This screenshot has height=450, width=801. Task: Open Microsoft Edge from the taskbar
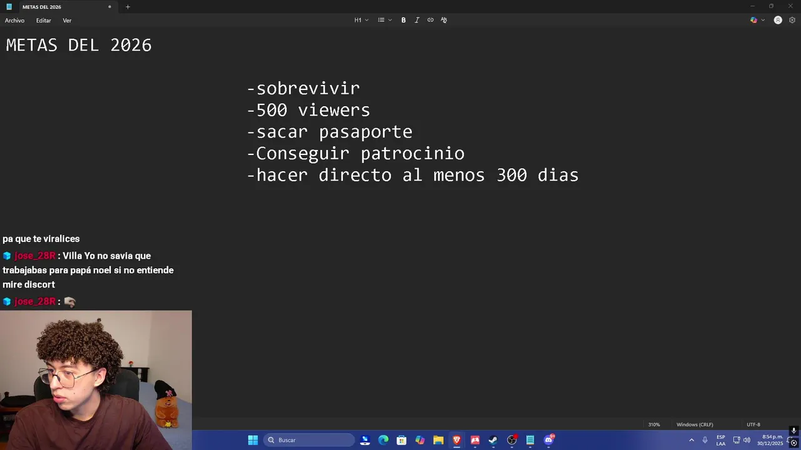click(384, 440)
